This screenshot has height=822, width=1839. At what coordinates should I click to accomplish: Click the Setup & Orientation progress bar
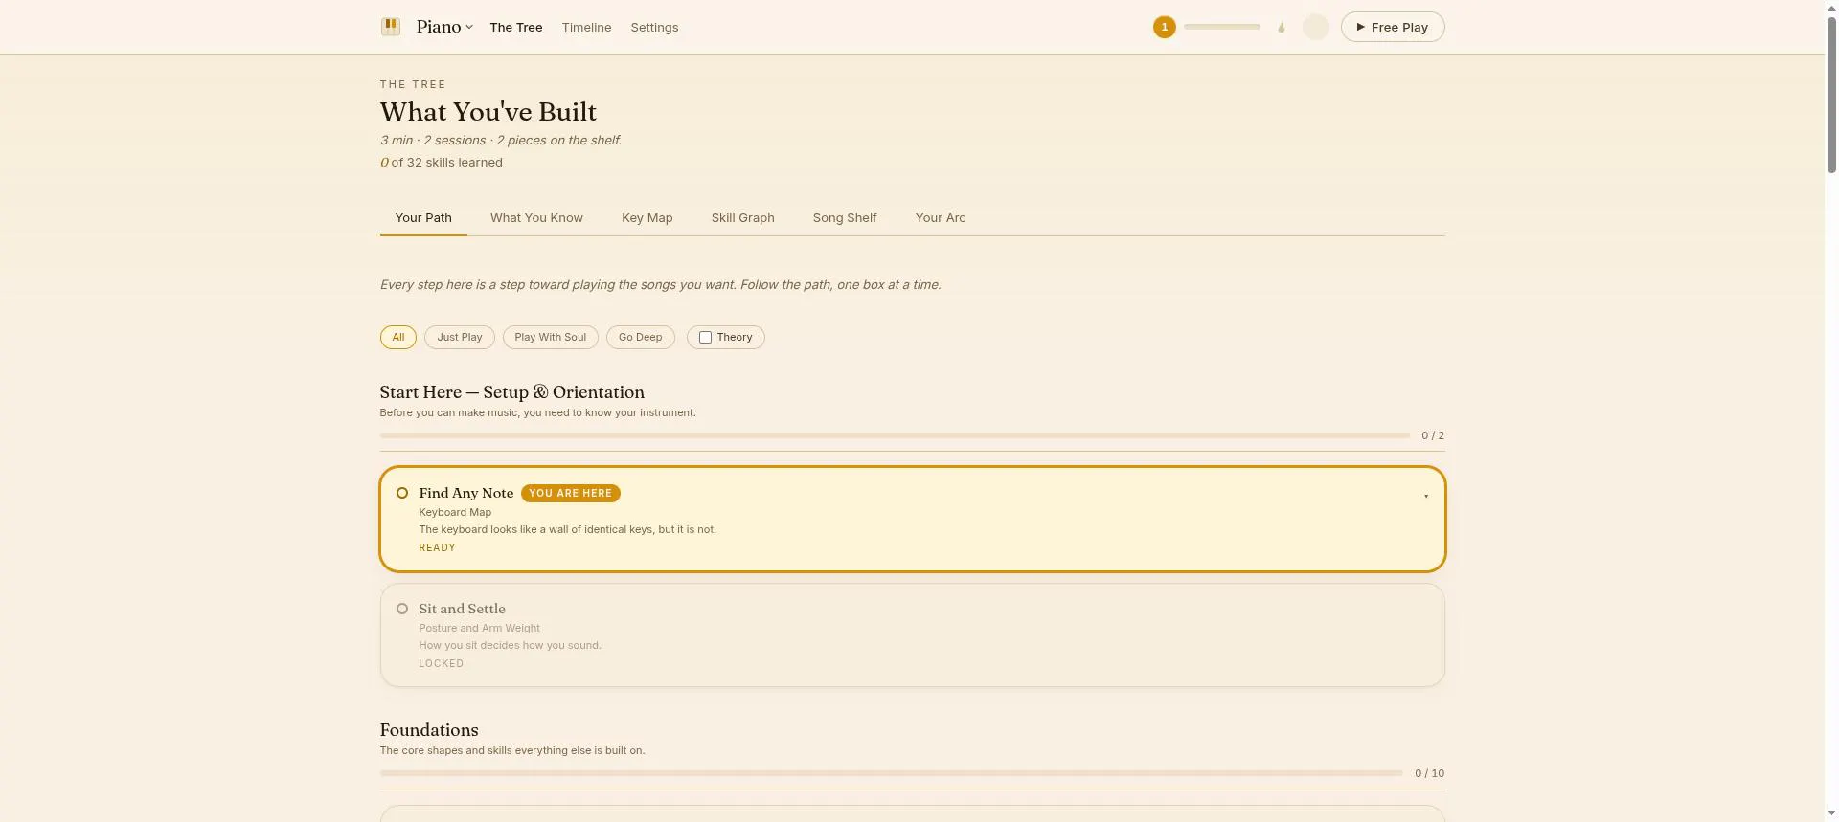pos(895,435)
